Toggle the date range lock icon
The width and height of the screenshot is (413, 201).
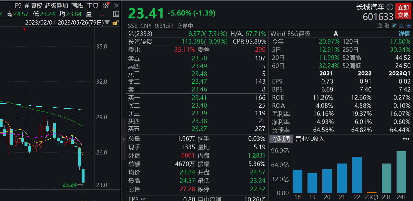[x=115, y=22]
